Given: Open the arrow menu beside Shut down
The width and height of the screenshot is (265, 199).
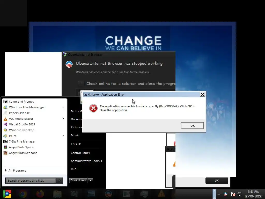Looking at the screenshot, I should (x=90, y=180).
